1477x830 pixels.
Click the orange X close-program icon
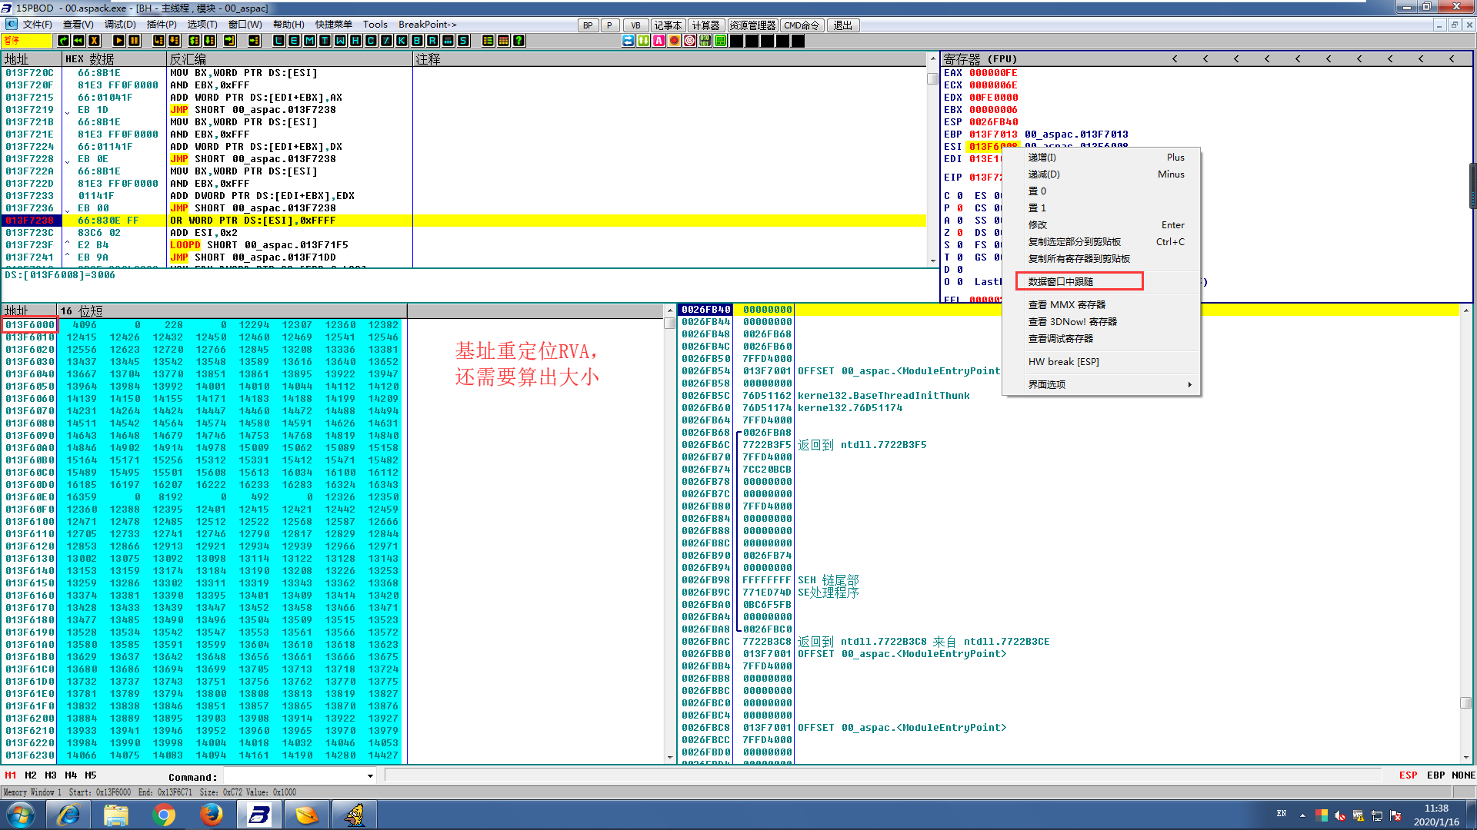[x=95, y=41]
